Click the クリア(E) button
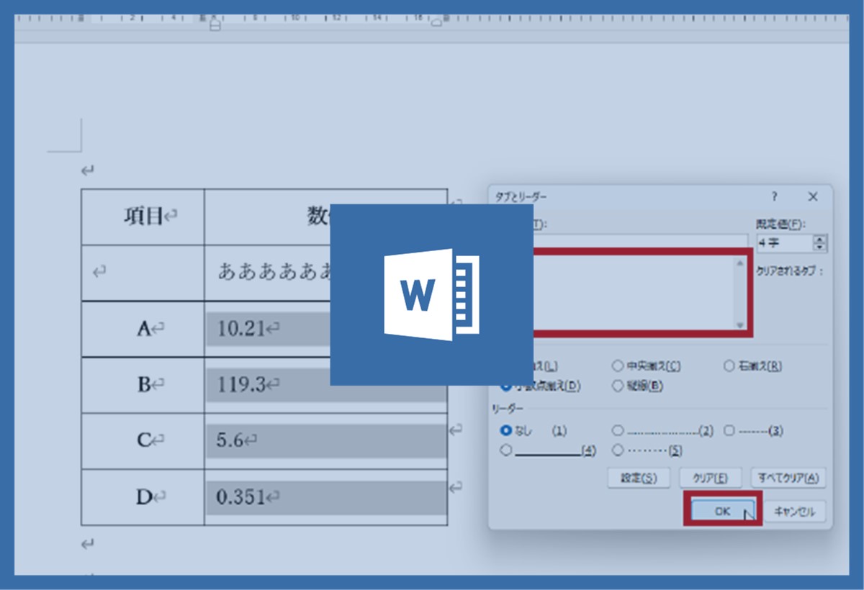Image resolution: width=864 pixels, height=590 pixels. tap(710, 478)
